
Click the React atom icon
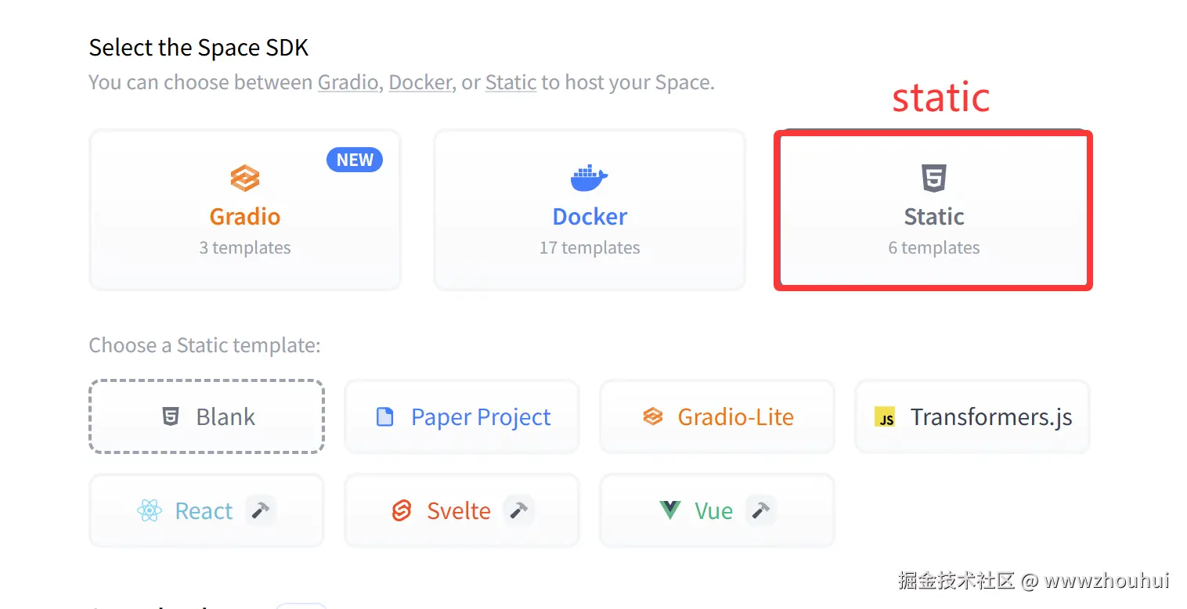tap(149, 511)
